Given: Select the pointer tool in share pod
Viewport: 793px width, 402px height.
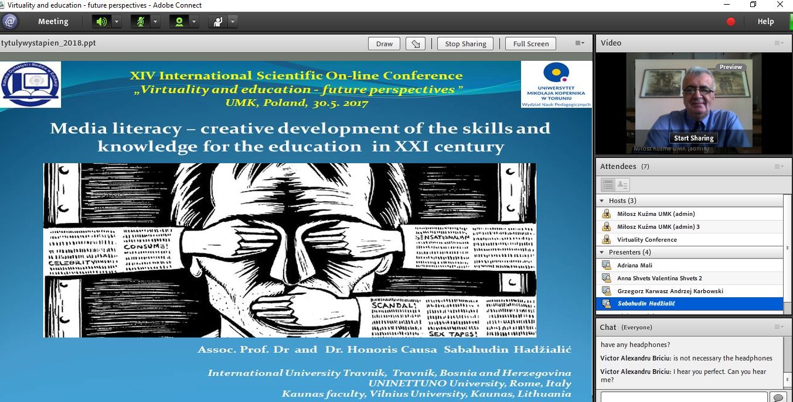Looking at the screenshot, I should (x=416, y=43).
